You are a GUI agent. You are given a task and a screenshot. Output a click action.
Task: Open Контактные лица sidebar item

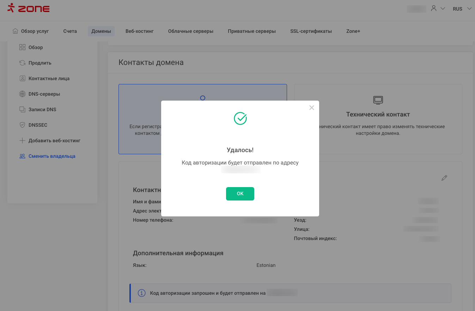[49, 78]
